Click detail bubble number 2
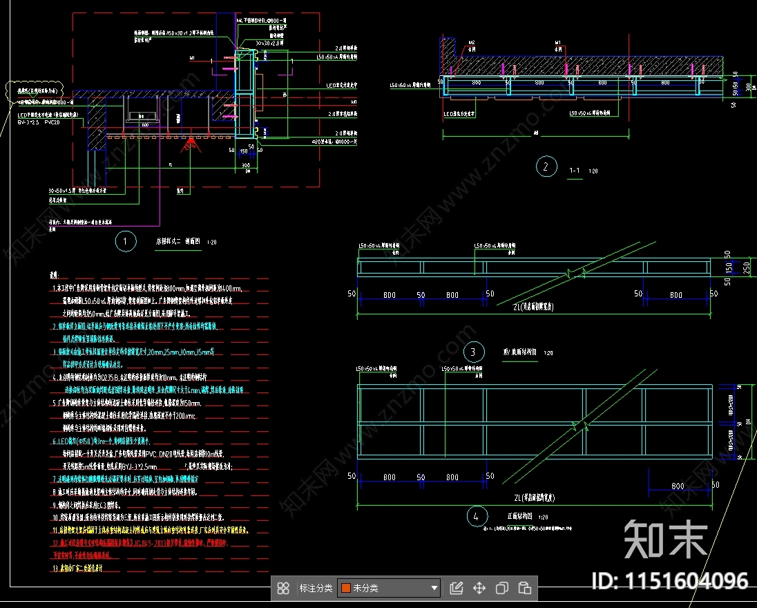The width and height of the screenshot is (757, 608). click(x=546, y=167)
